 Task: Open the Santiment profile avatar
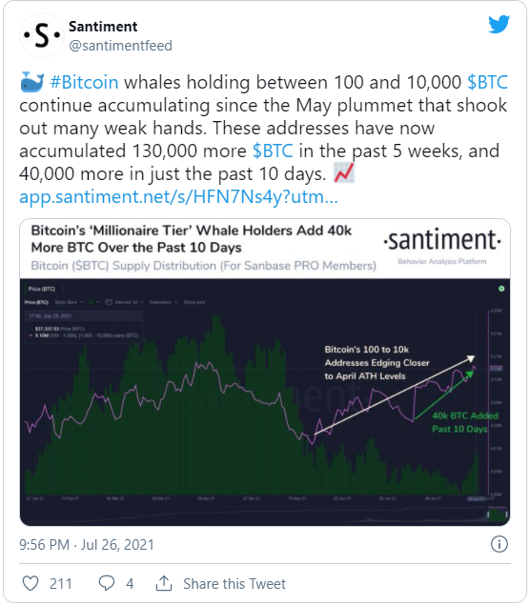coord(42,35)
